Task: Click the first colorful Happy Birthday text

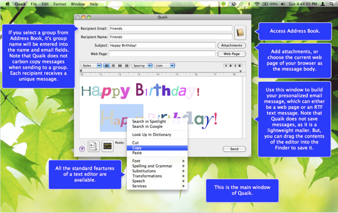Action: click(x=140, y=91)
